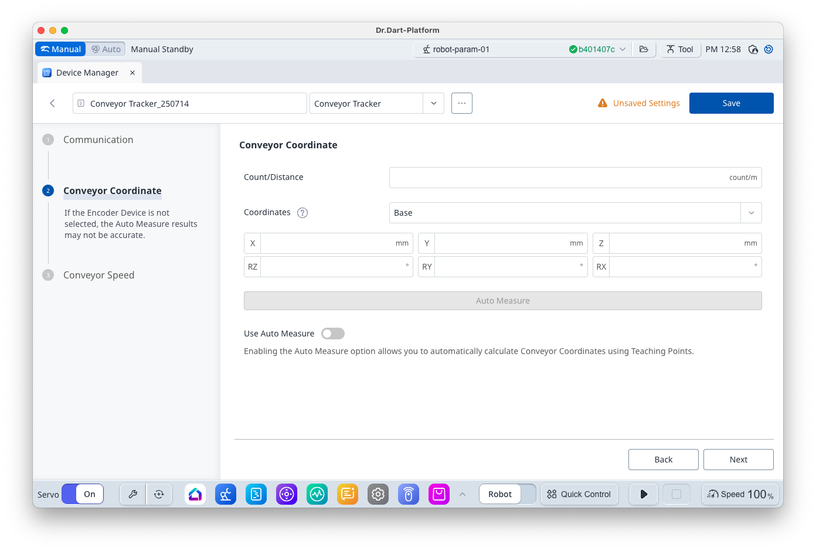Toggle the Servo On switch
The height and width of the screenshot is (551, 816).
point(83,494)
